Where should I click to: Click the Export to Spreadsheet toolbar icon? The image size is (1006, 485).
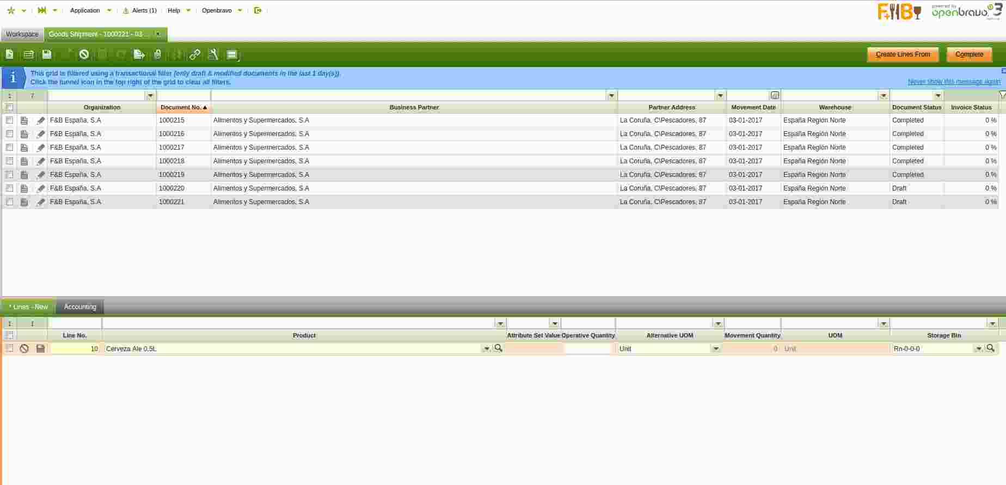tap(139, 54)
